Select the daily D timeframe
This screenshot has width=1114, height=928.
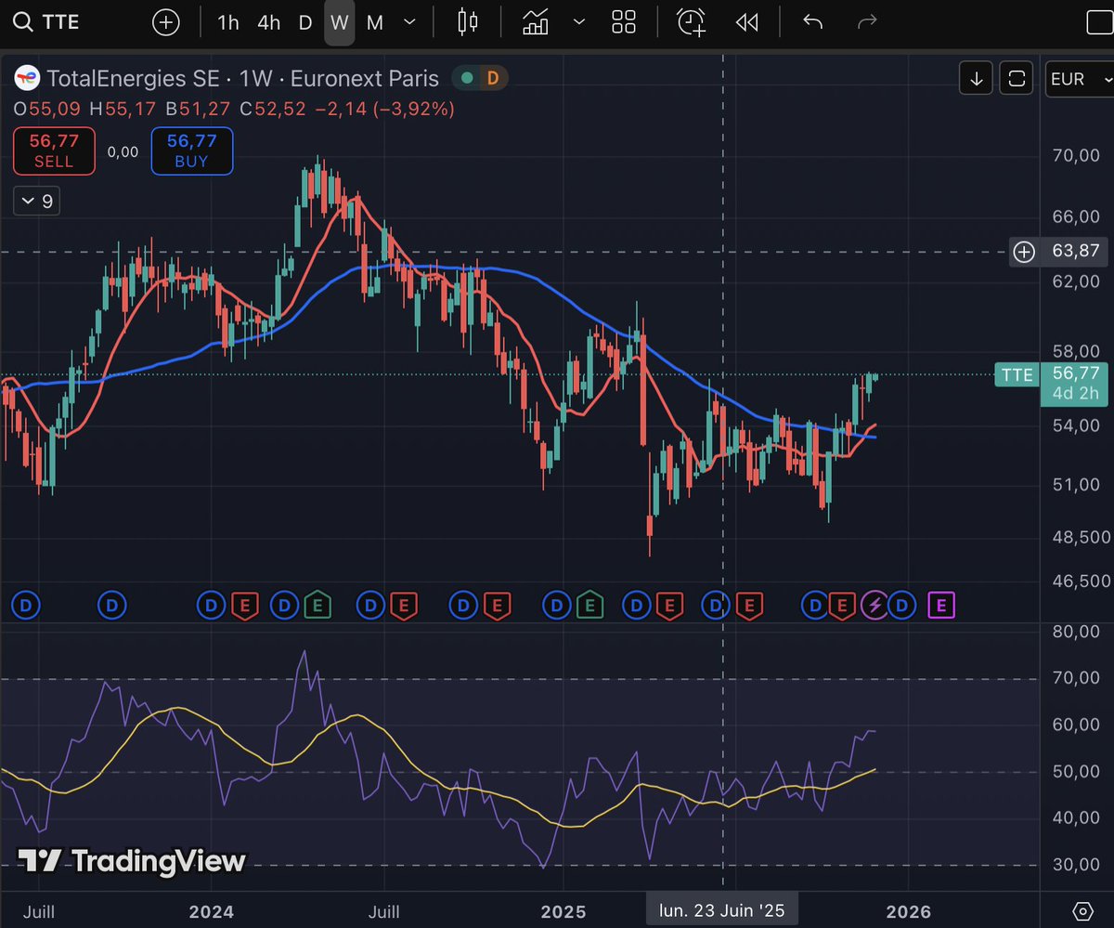(x=304, y=22)
